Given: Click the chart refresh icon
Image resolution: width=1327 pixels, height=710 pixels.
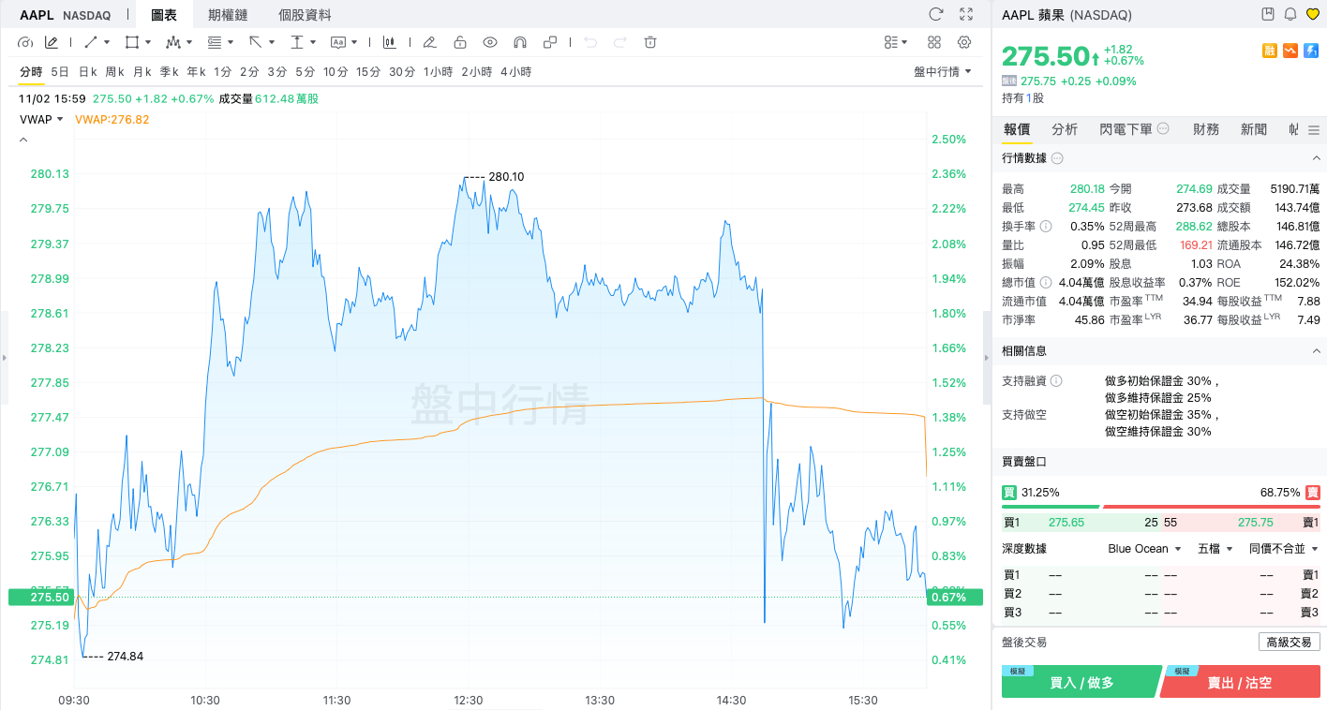Looking at the screenshot, I should coord(935,14).
